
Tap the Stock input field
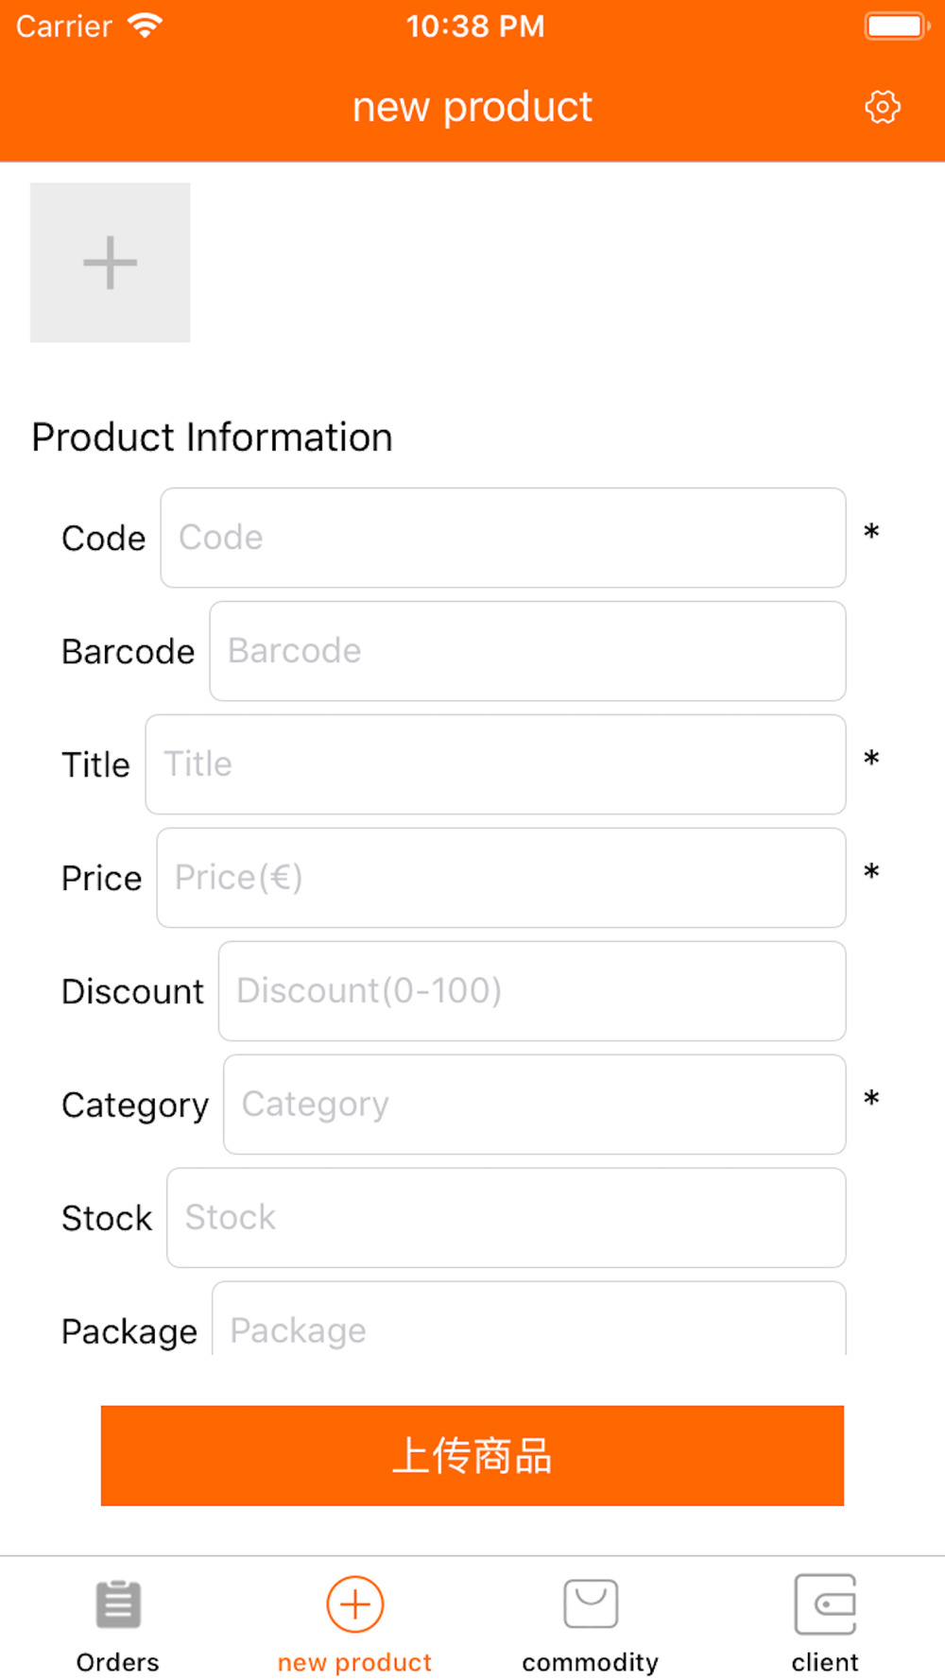[506, 1218]
